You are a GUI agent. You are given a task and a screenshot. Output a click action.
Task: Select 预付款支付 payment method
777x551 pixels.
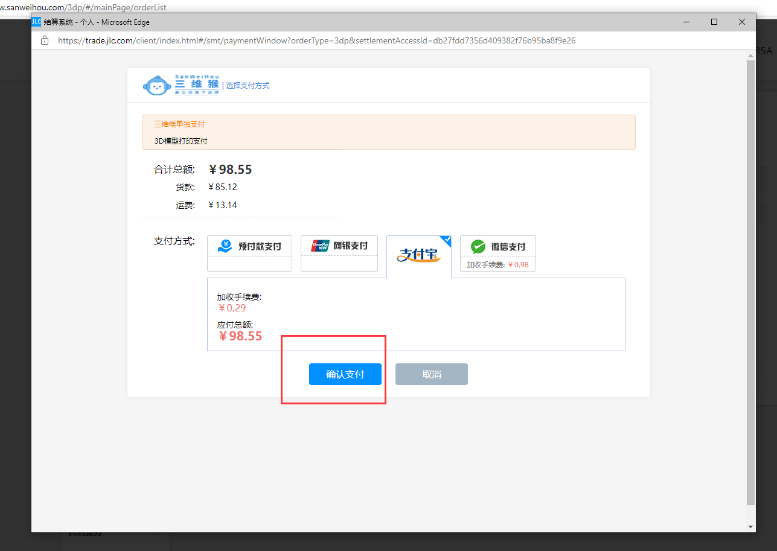(x=249, y=247)
